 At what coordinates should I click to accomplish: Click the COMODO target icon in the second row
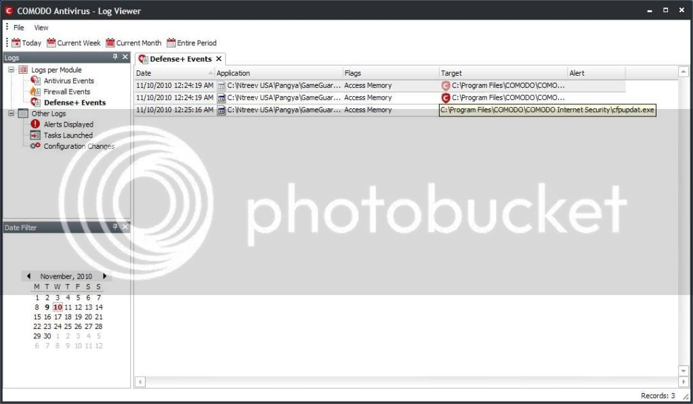(x=446, y=97)
